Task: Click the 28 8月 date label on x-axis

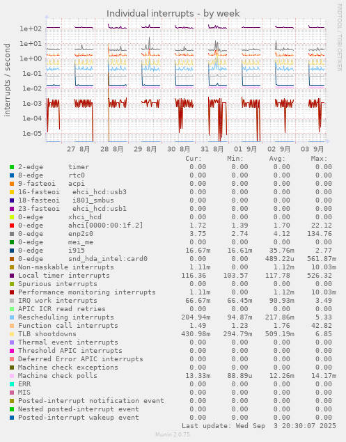Action: tap(112, 149)
